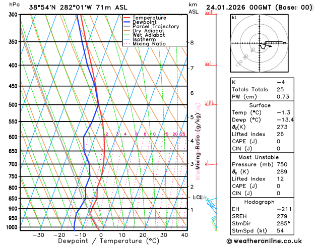317x245 pixels.
Task: Click the 'StmSpd (kt)' value 54
Action: point(280,231)
